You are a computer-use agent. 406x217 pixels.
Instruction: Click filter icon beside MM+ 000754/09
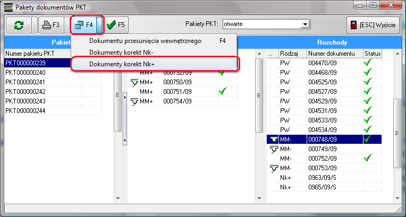pyautogui.click(x=134, y=101)
